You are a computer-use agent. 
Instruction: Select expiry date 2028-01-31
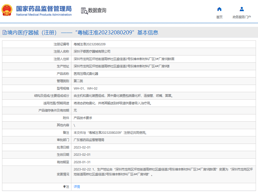pos(82,162)
